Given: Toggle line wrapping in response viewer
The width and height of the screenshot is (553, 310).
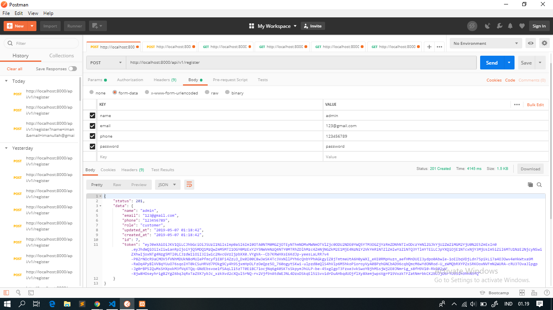Looking at the screenshot, I should coord(189,184).
